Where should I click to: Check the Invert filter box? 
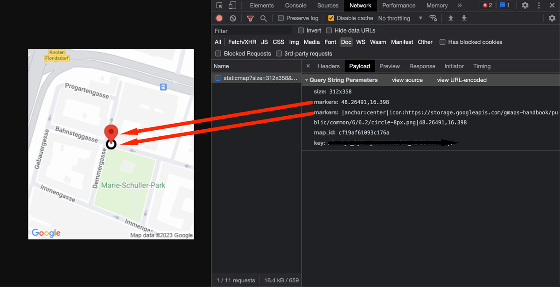[x=301, y=30]
